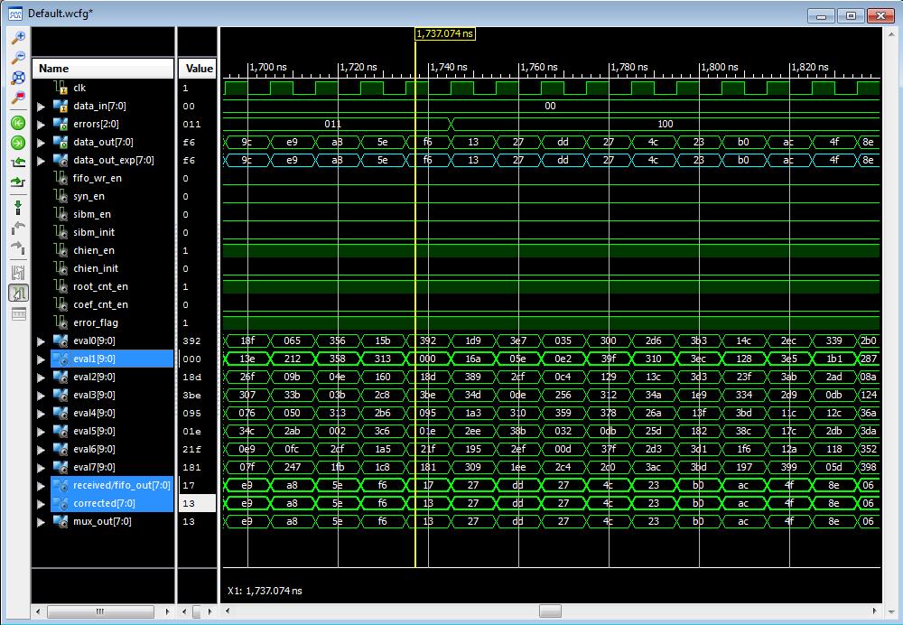Click the Zoom to Cursor icon
The image size is (903, 625).
click(18, 98)
